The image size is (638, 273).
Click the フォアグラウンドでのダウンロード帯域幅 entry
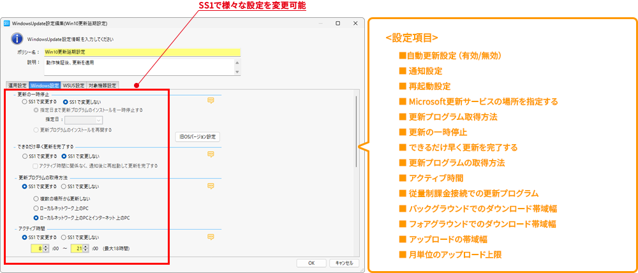pos(478,224)
